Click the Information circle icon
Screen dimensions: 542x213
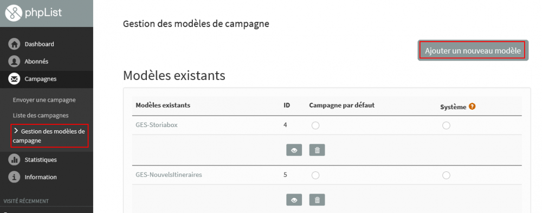(x=14, y=177)
